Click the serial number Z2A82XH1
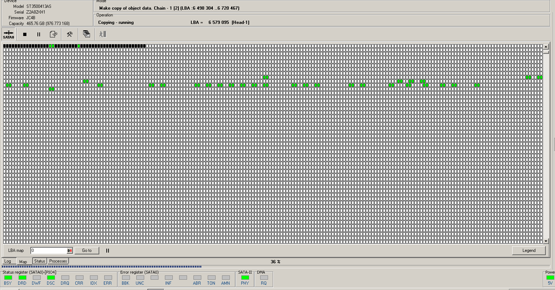555x290 pixels. point(36,12)
